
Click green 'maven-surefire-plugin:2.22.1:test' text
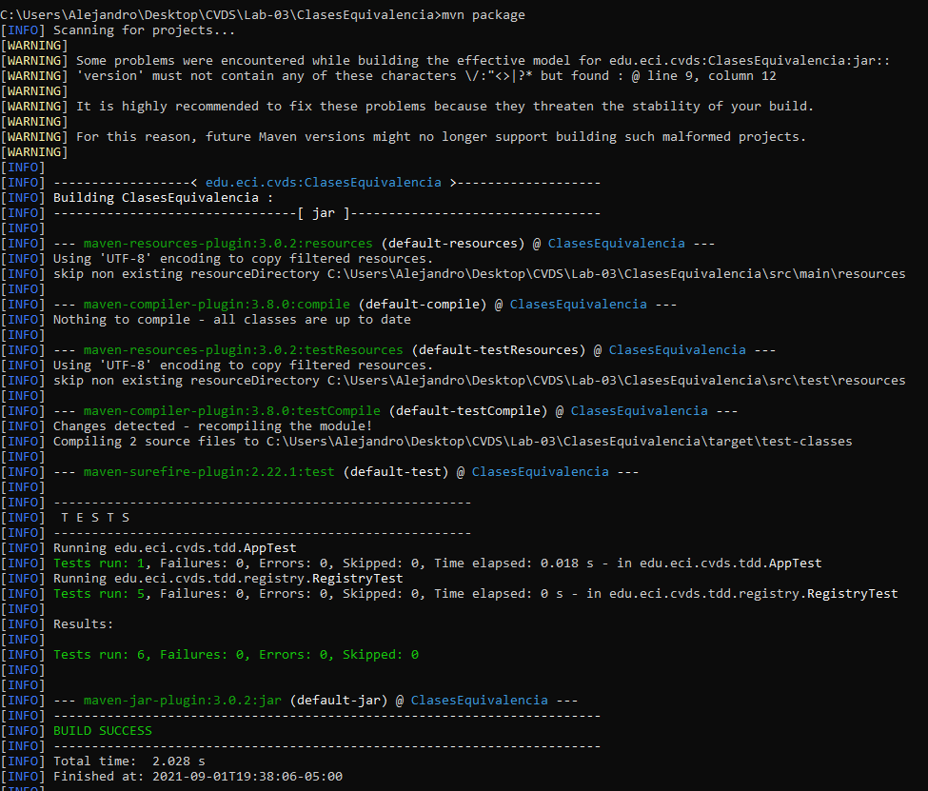(208, 472)
